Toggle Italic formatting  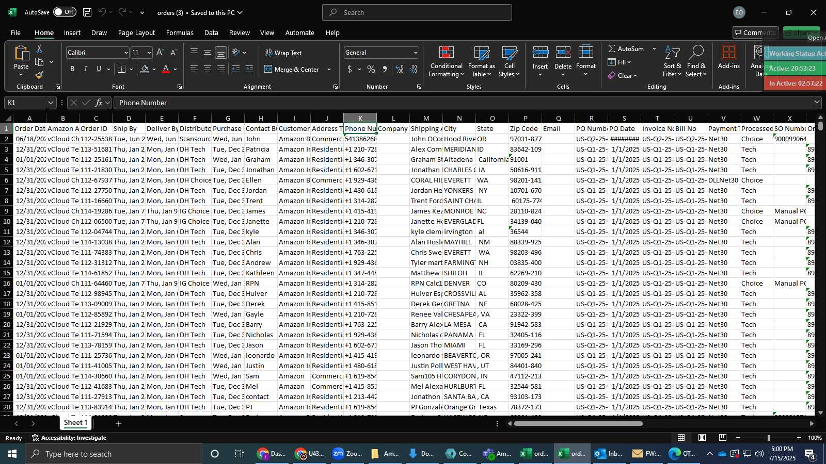[x=85, y=69]
